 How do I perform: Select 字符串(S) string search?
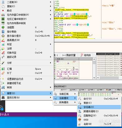pyautogui.click(x=99, y=107)
